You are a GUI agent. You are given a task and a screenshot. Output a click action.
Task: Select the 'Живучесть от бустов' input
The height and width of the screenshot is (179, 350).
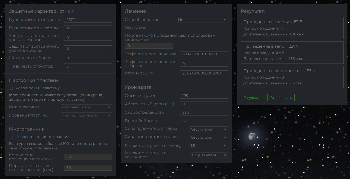[x=88, y=66]
